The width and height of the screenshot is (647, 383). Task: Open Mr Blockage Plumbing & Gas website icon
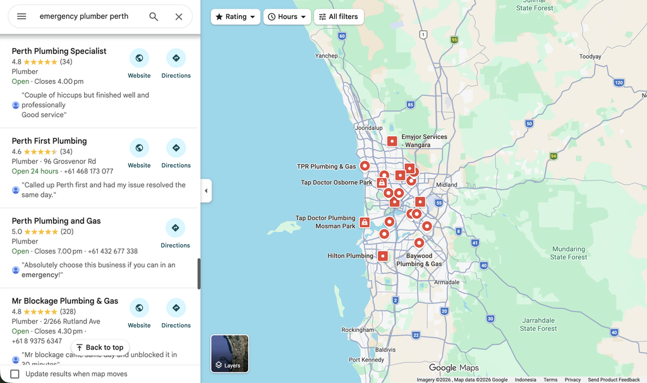coord(139,308)
